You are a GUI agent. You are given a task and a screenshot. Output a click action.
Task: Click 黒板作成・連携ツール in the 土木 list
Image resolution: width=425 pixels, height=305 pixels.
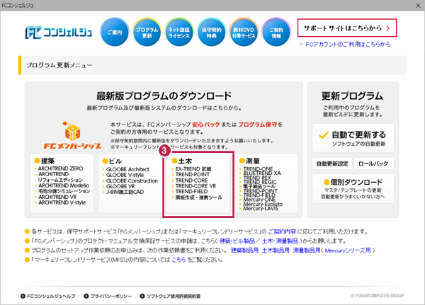tap(198, 197)
